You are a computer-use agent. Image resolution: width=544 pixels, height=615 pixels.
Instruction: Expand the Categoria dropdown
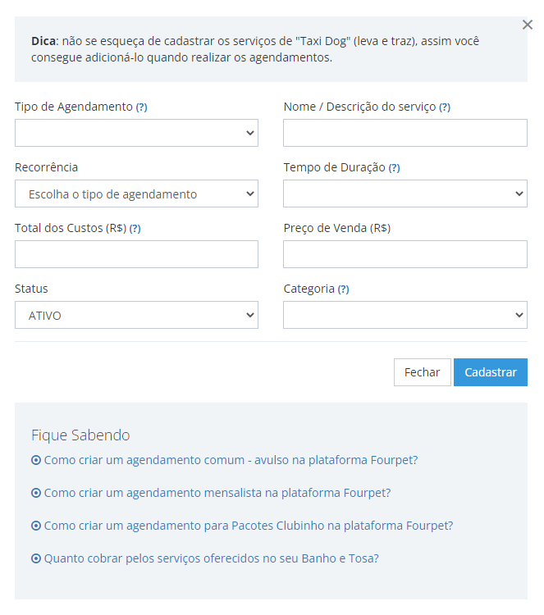405,315
